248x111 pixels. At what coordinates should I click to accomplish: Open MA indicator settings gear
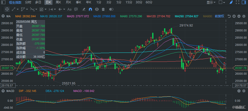(x=244, y=16)
